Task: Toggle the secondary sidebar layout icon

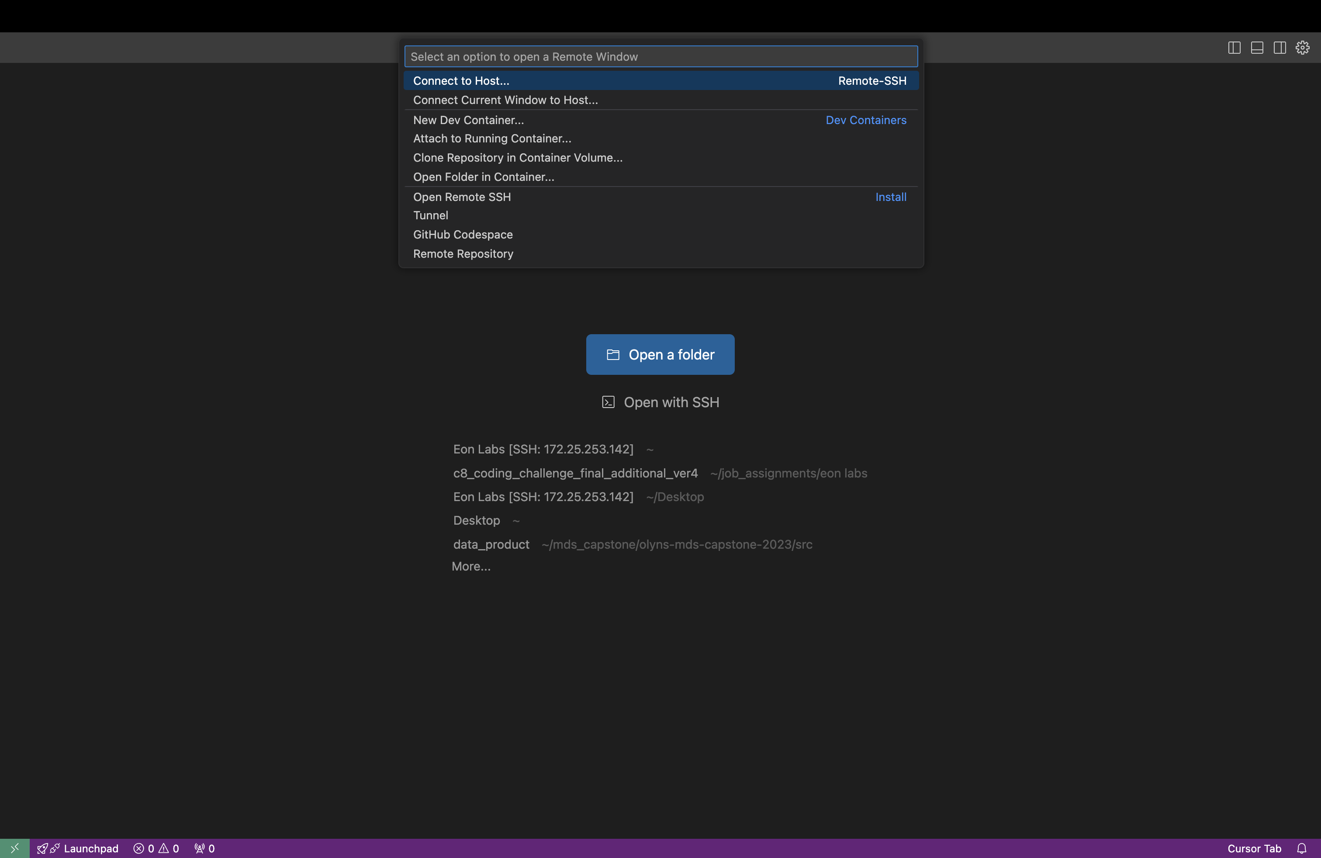Action: 1280,48
